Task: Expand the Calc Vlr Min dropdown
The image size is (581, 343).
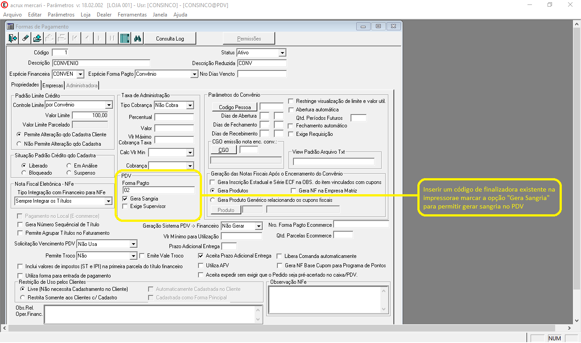Action: point(190,153)
